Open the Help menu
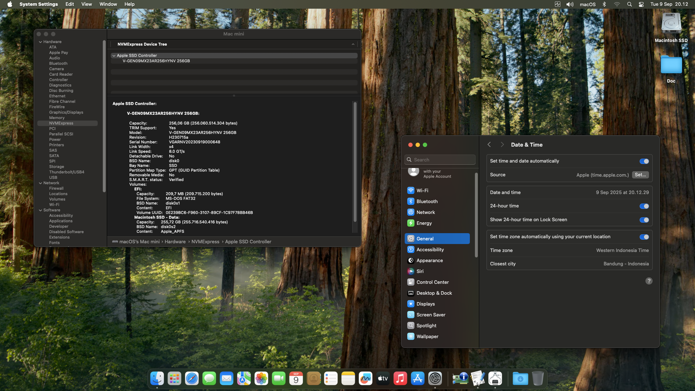This screenshot has width=695, height=391. (x=130, y=4)
